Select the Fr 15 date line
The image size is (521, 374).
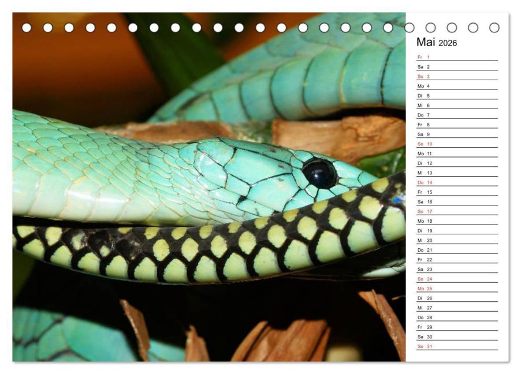456,192
